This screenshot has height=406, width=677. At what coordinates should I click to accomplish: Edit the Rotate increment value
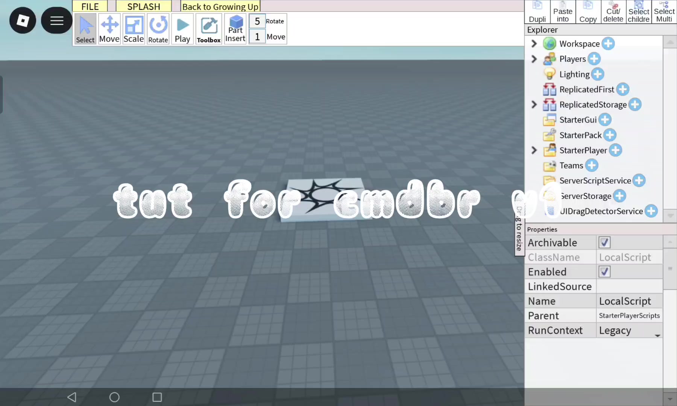257,21
